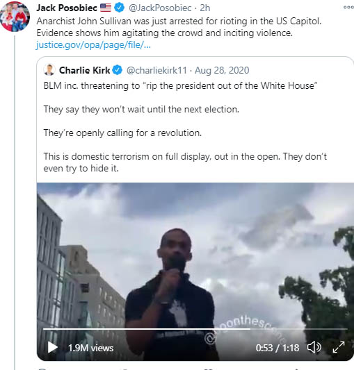Click the US flag emoji beside Posobiec
Screen dimensions: 354x370
click(106, 8)
